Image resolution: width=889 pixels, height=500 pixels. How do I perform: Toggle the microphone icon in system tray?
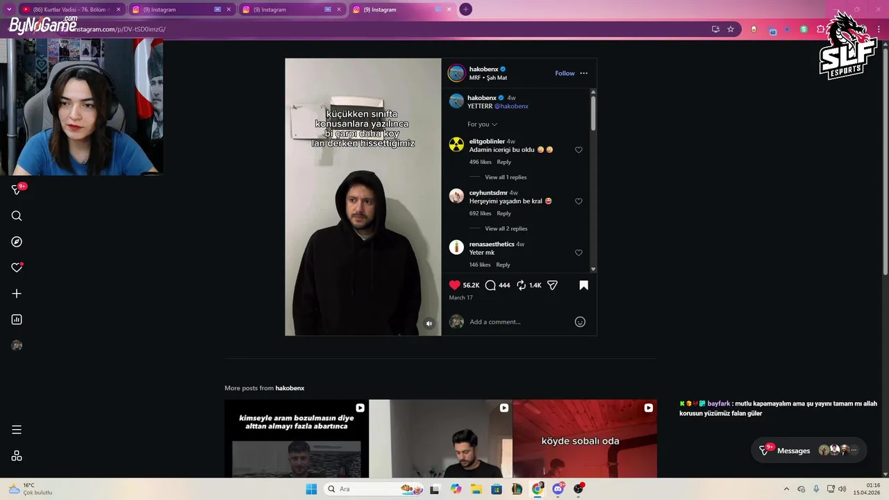(x=816, y=489)
